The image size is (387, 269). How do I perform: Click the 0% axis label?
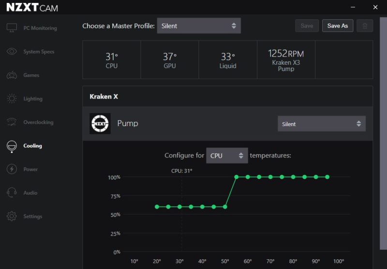(117, 252)
